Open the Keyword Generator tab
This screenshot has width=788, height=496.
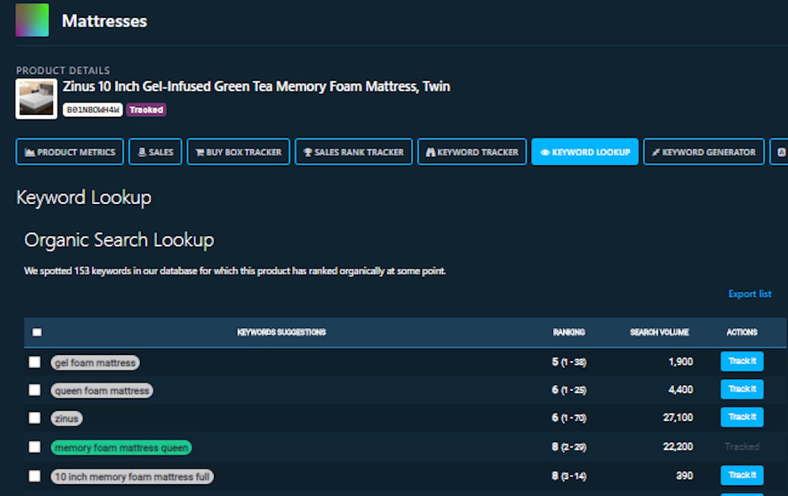click(x=704, y=152)
